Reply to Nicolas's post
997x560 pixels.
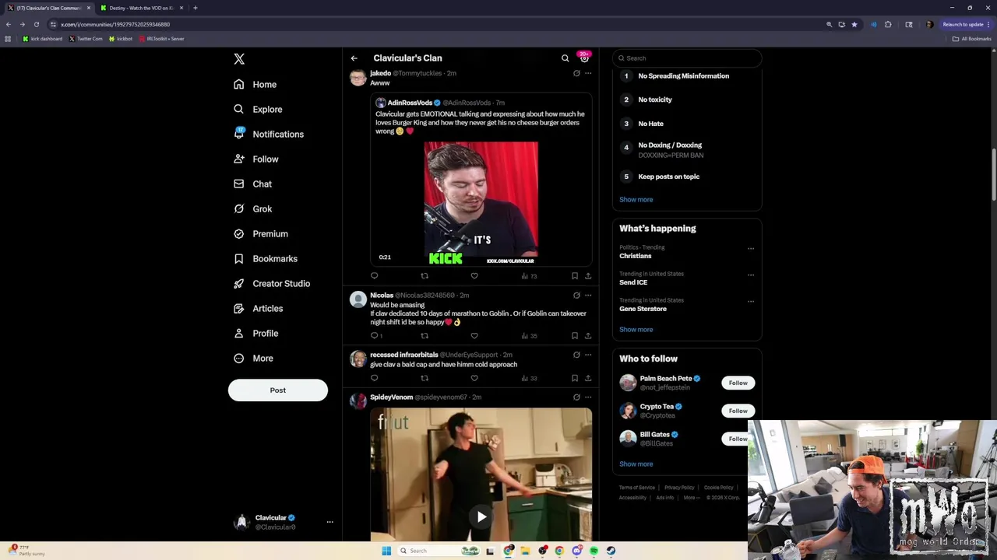pyautogui.click(x=376, y=336)
